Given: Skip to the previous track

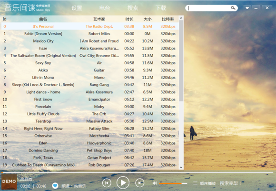Looking at the screenshot, I should coord(107,183).
